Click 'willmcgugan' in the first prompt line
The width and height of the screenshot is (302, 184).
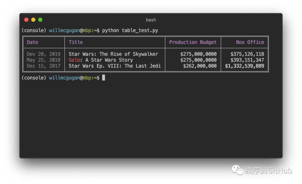(64, 30)
